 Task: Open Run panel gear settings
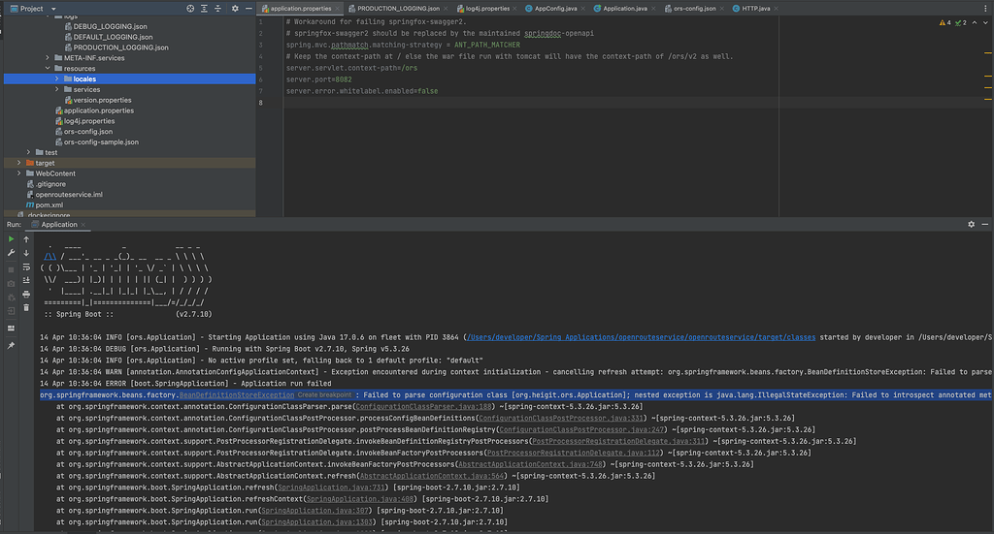coord(971,225)
